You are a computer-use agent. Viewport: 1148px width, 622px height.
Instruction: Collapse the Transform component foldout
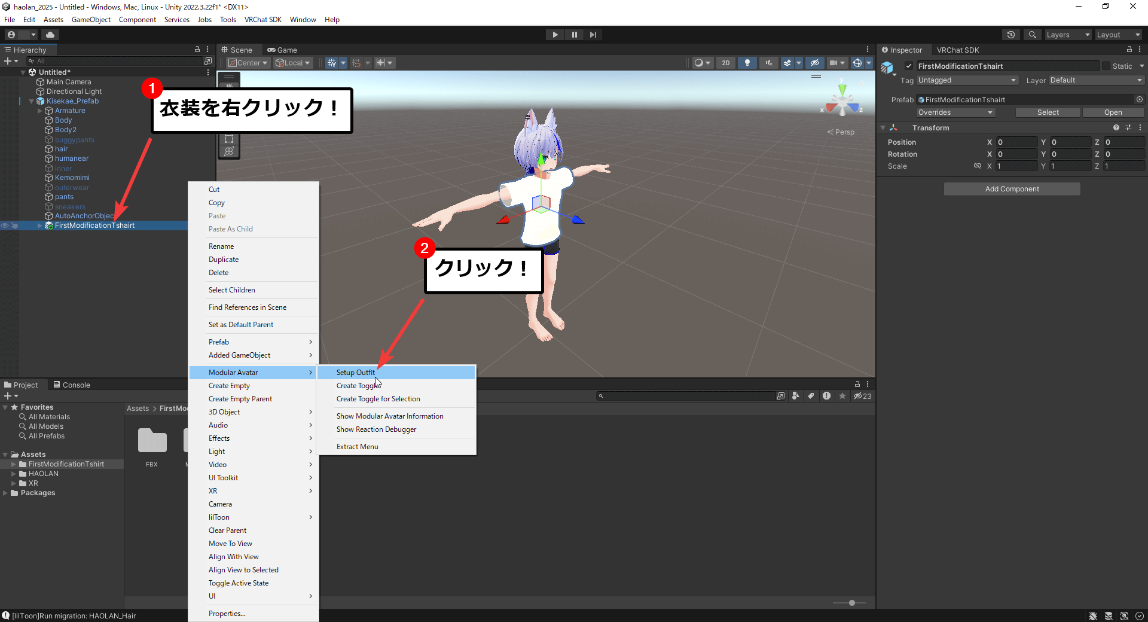(x=883, y=128)
